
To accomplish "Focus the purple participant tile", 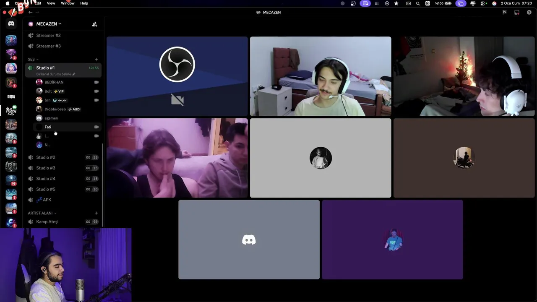I will (392, 240).
